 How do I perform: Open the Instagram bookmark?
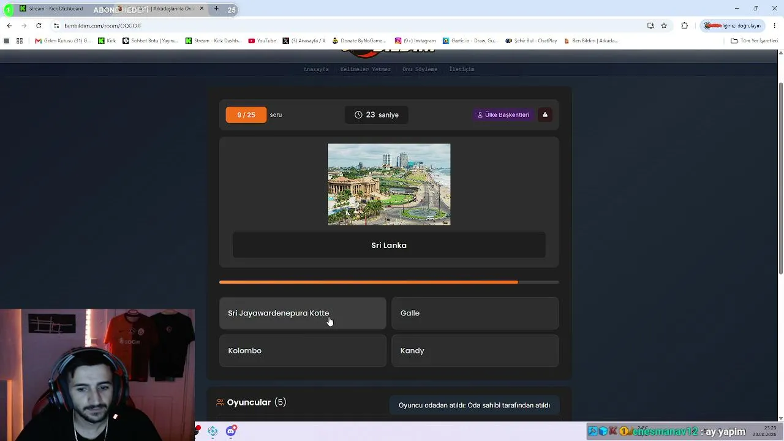click(x=415, y=41)
